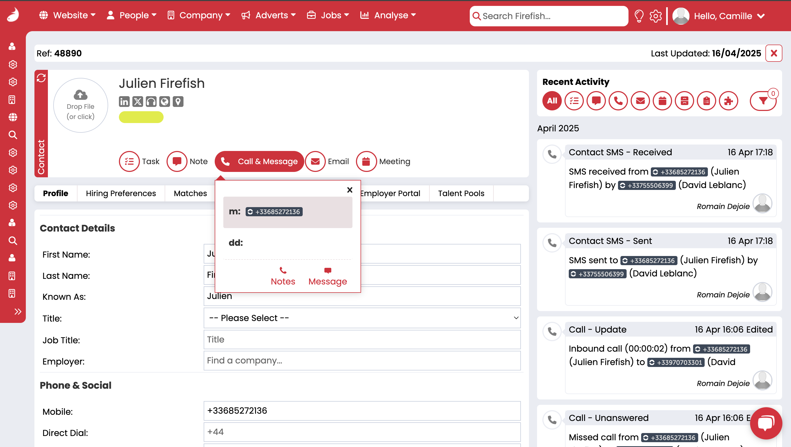
Task: Open the Title Please Select dropdown
Action: pyautogui.click(x=362, y=318)
